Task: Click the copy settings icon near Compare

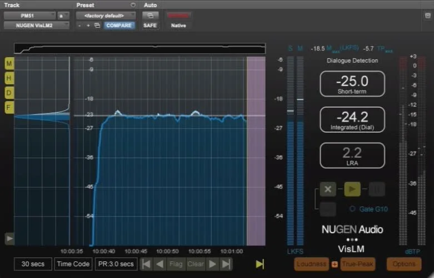Action: [97, 26]
